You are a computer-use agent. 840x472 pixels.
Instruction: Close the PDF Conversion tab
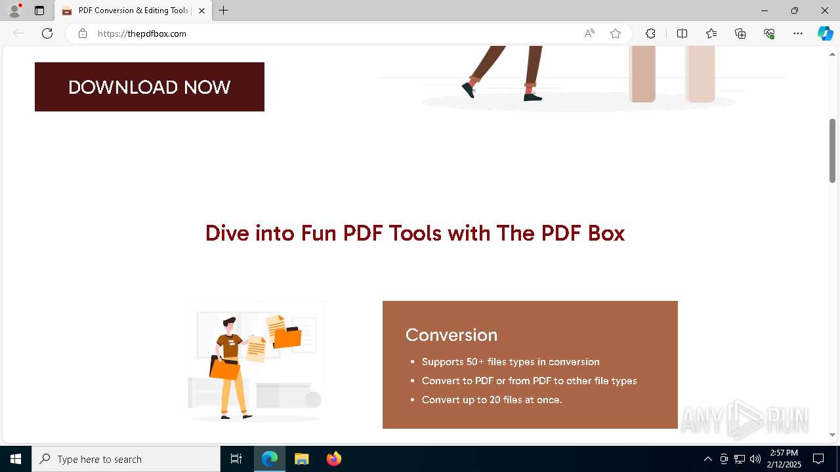point(201,10)
